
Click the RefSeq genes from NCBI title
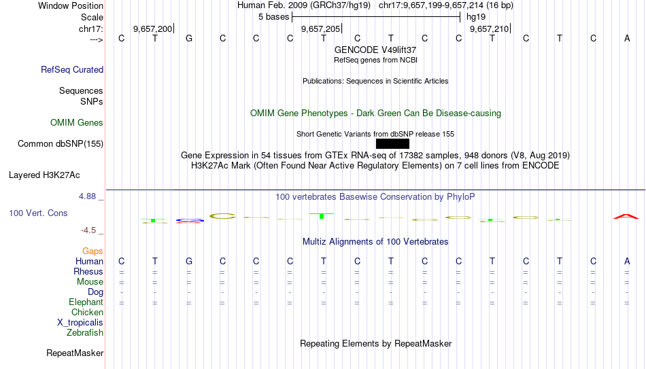(375, 60)
